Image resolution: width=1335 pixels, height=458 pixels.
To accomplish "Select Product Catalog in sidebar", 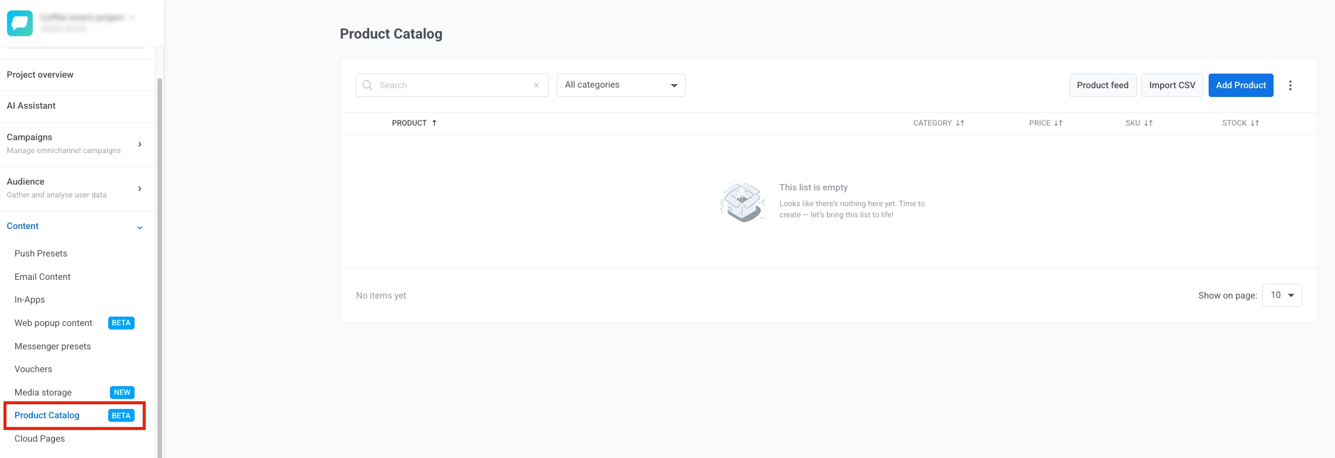I will coord(47,415).
